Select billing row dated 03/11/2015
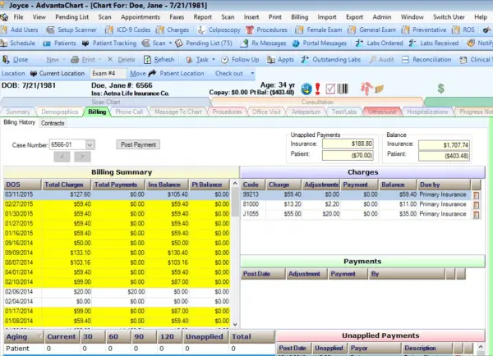Image resolution: width=493 pixels, height=356 pixels. [x=117, y=194]
